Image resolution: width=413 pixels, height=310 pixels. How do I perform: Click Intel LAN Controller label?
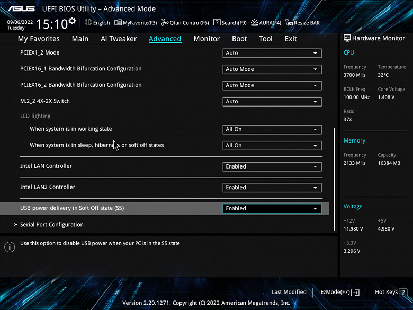[x=46, y=166]
